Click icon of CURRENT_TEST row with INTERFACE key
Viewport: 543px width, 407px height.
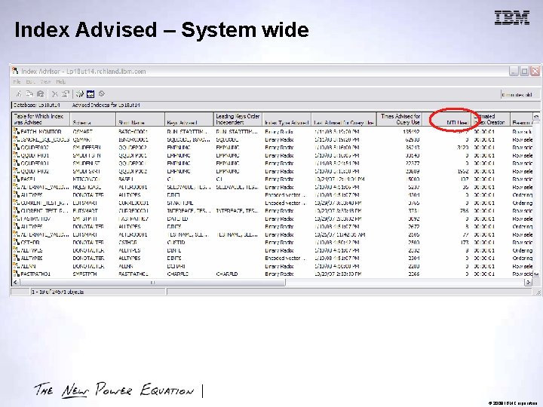tap(17, 210)
